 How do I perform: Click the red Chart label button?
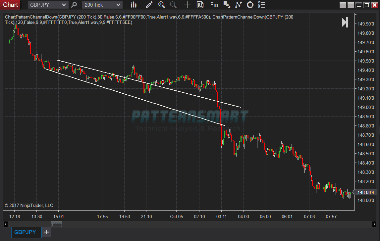click(x=10, y=5)
